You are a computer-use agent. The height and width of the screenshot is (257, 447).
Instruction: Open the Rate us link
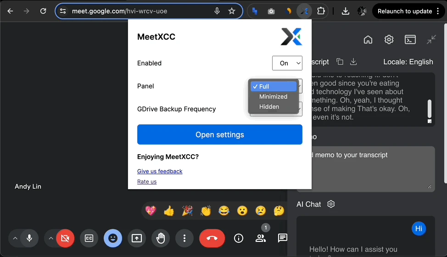(x=147, y=181)
